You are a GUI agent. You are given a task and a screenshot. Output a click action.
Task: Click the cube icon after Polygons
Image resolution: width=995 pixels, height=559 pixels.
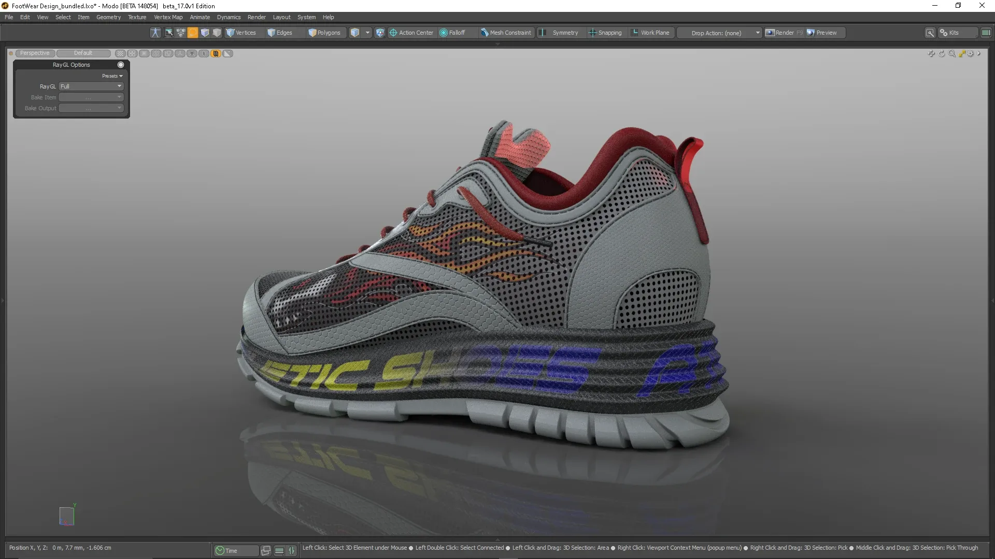pos(355,33)
